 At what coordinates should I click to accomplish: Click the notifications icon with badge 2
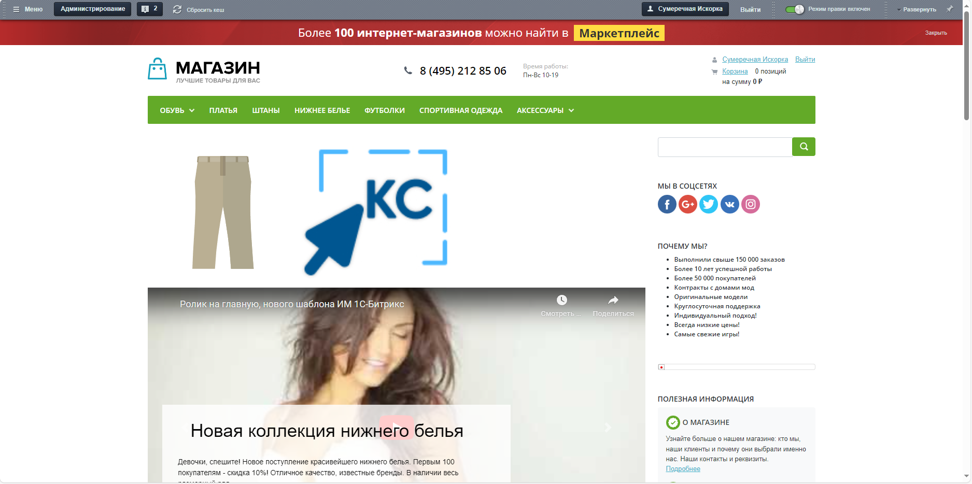tap(150, 9)
